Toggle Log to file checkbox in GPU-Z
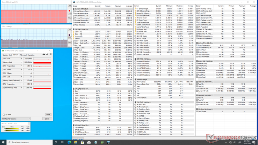This screenshot has height=145, width=258. tap(4, 115)
